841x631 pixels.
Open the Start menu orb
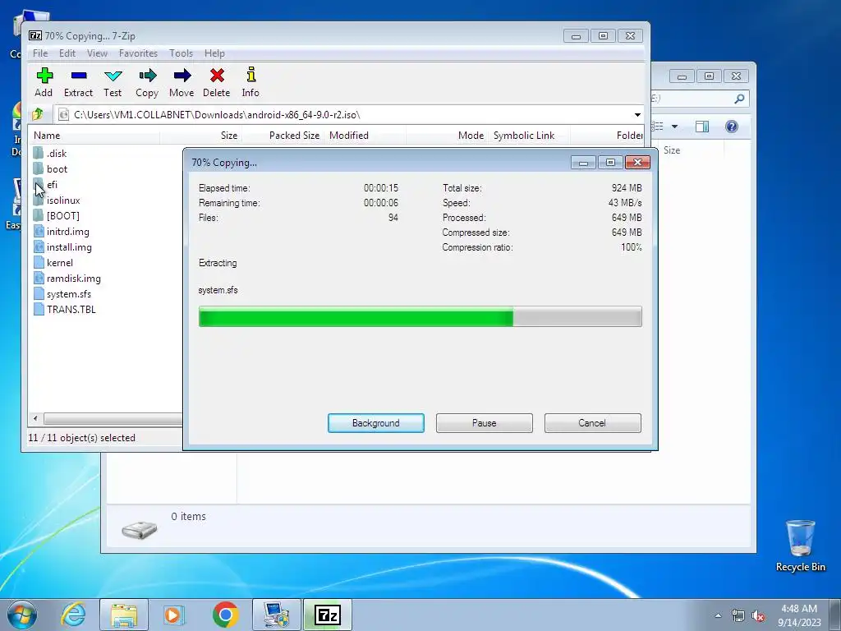[22, 615]
